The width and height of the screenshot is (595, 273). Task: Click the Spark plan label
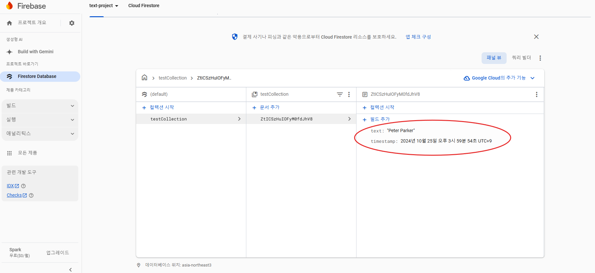tap(15, 250)
